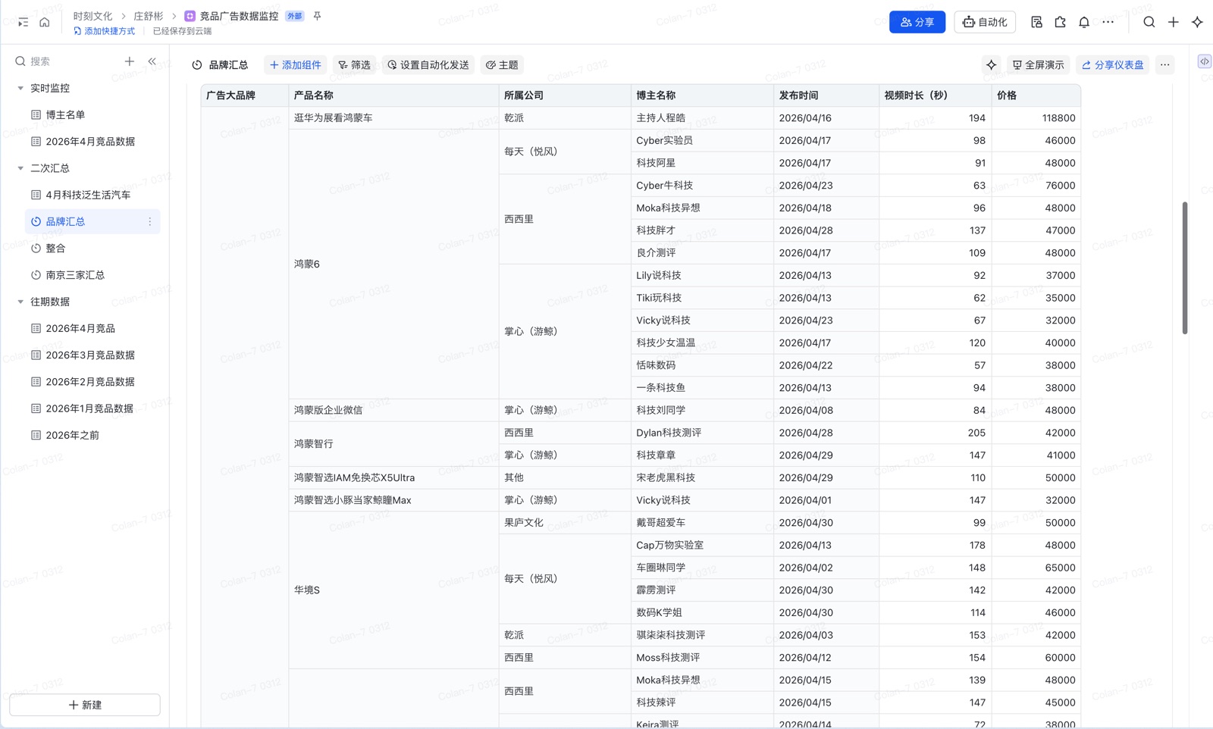Open the search icon in top bar

click(1149, 22)
